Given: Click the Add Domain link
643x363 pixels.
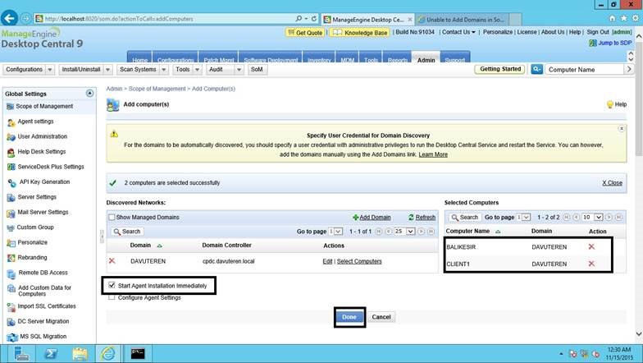Looking at the screenshot, I should click(372, 217).
